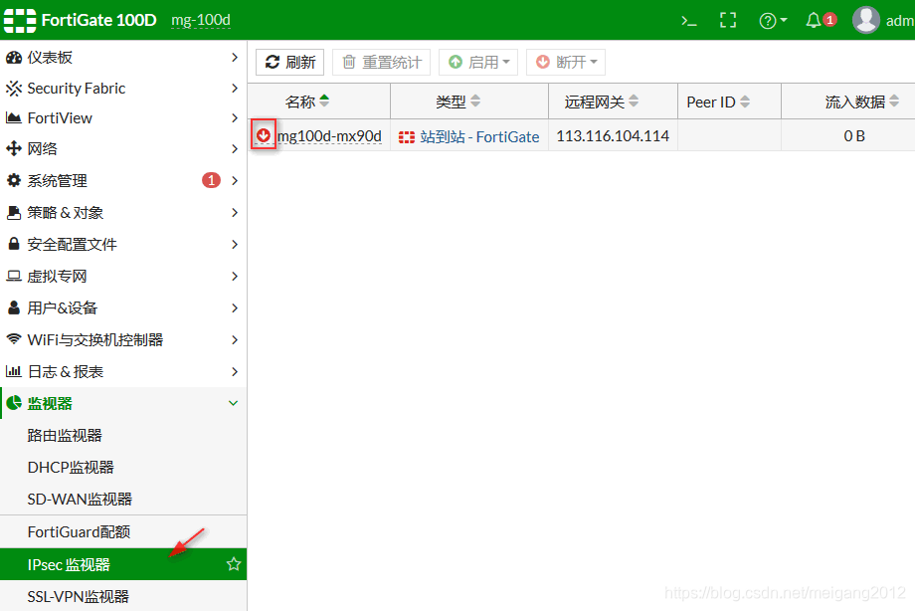915x611 pixels.
Task: Expand WiFi与交换机控制器 chevron
Action: tap(235, 340)
